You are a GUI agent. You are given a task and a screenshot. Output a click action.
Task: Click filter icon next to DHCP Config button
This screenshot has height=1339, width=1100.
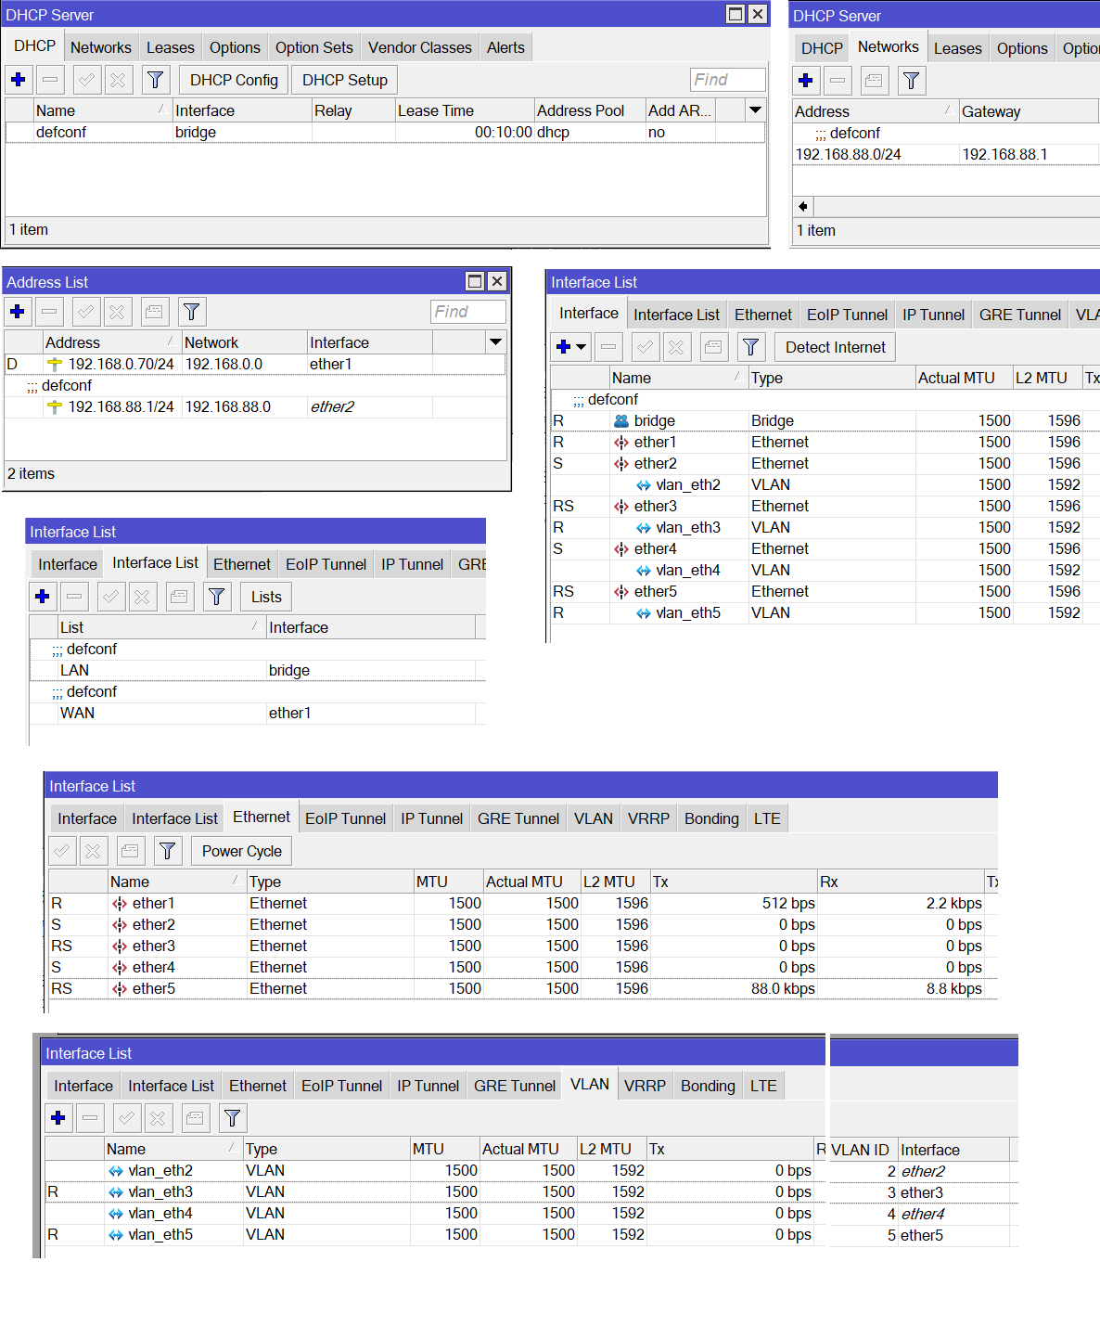pos(156,80)
